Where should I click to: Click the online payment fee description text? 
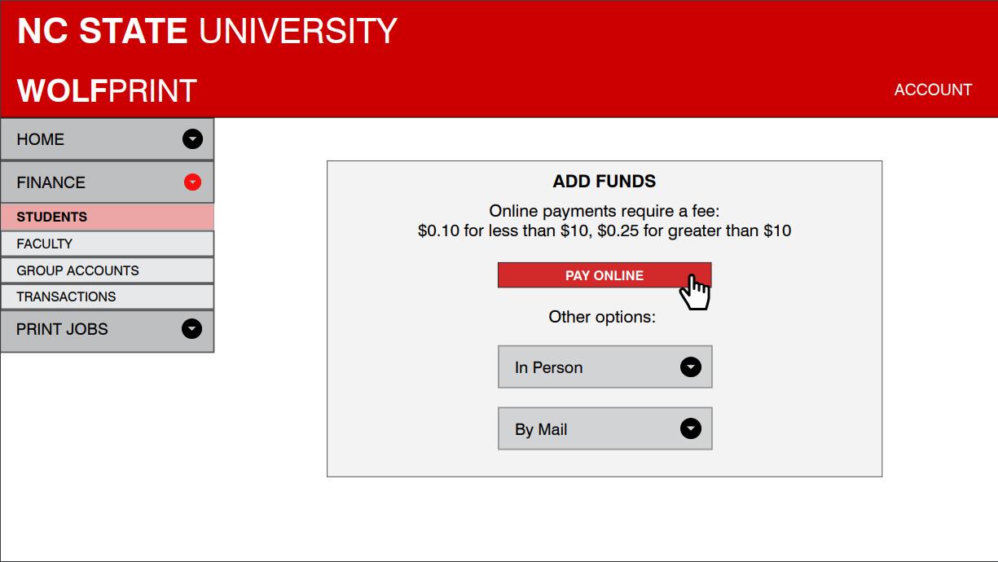click(605, 221)
